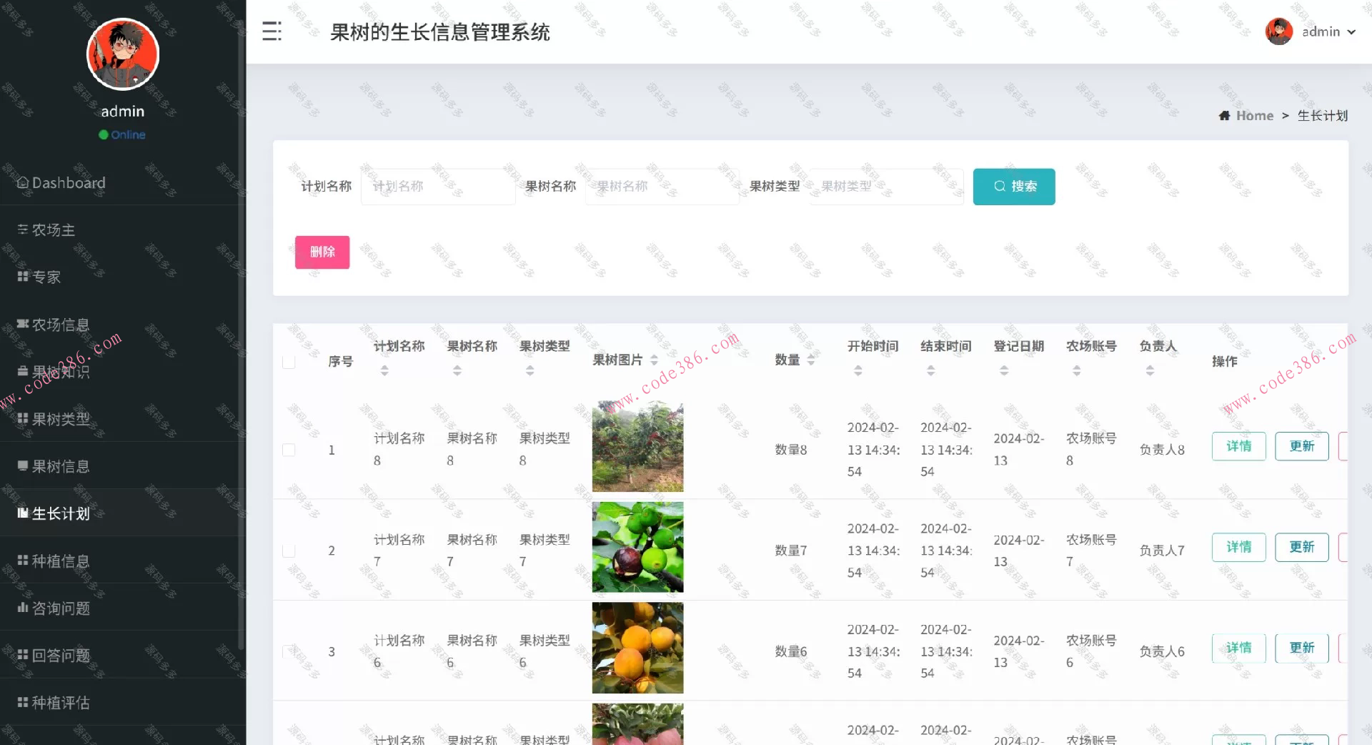Click the sidebar collapse hamburger icon
The width and height of the screenshot is (1372, 745).
click(272, 31)
